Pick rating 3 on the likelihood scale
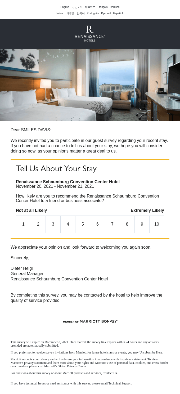 [x=53, y=224]
